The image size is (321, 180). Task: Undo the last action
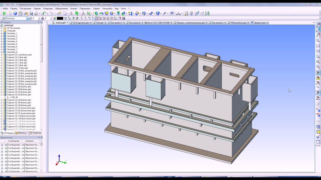pyautogui.click(x=44, y=13)
